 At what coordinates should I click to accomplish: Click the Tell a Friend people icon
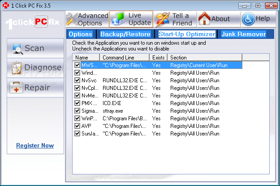[163, 19]
